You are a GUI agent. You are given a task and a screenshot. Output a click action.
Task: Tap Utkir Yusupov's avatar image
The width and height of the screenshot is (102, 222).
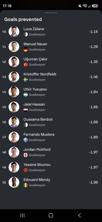(14, 92)
